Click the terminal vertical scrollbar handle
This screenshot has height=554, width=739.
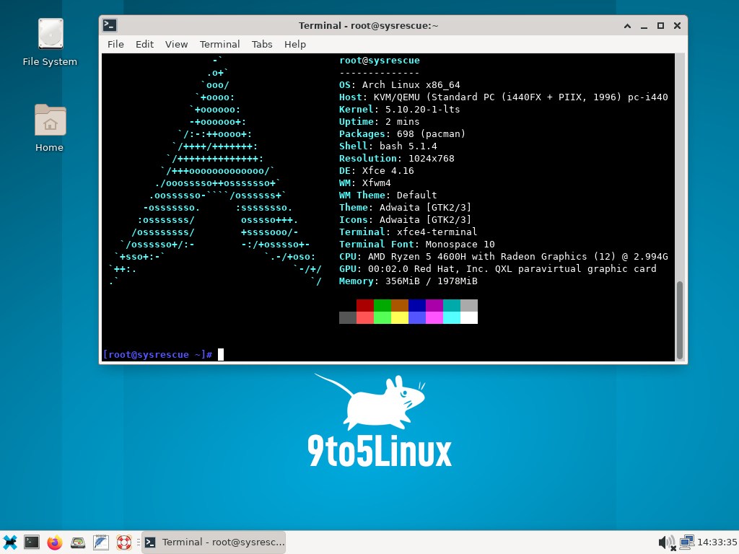click(x=680, y=320)
